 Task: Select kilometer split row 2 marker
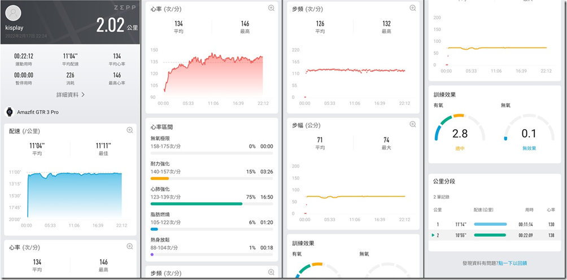(434, 235)
